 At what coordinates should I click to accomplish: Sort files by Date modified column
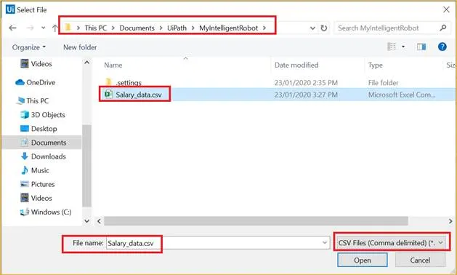296,65
